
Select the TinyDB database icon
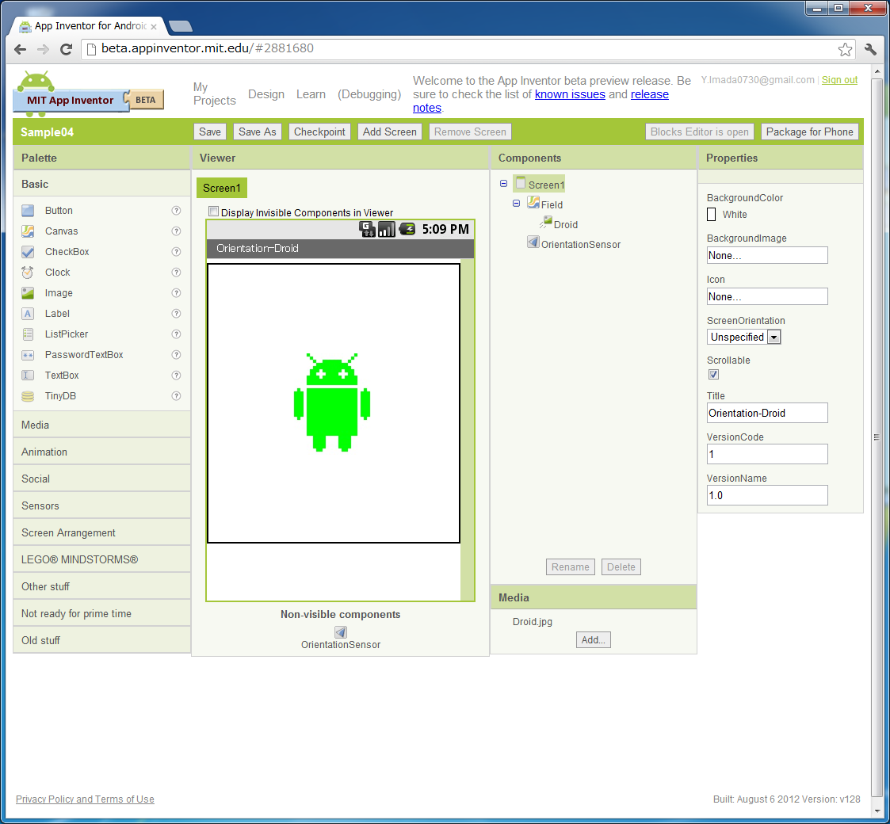(28, 396)
